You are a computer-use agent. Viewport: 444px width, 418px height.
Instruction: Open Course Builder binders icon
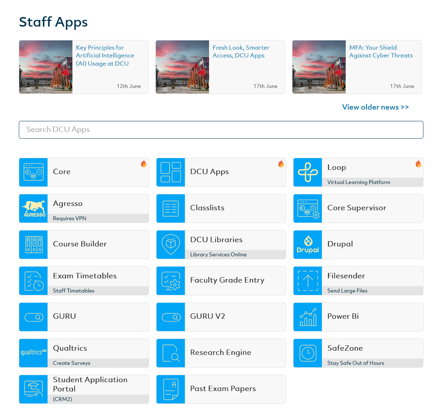(33, 245)
